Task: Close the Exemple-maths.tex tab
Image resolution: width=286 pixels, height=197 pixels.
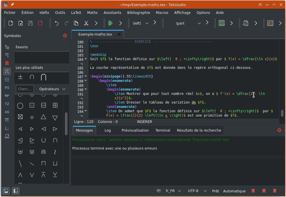Action: pos(119,34)
